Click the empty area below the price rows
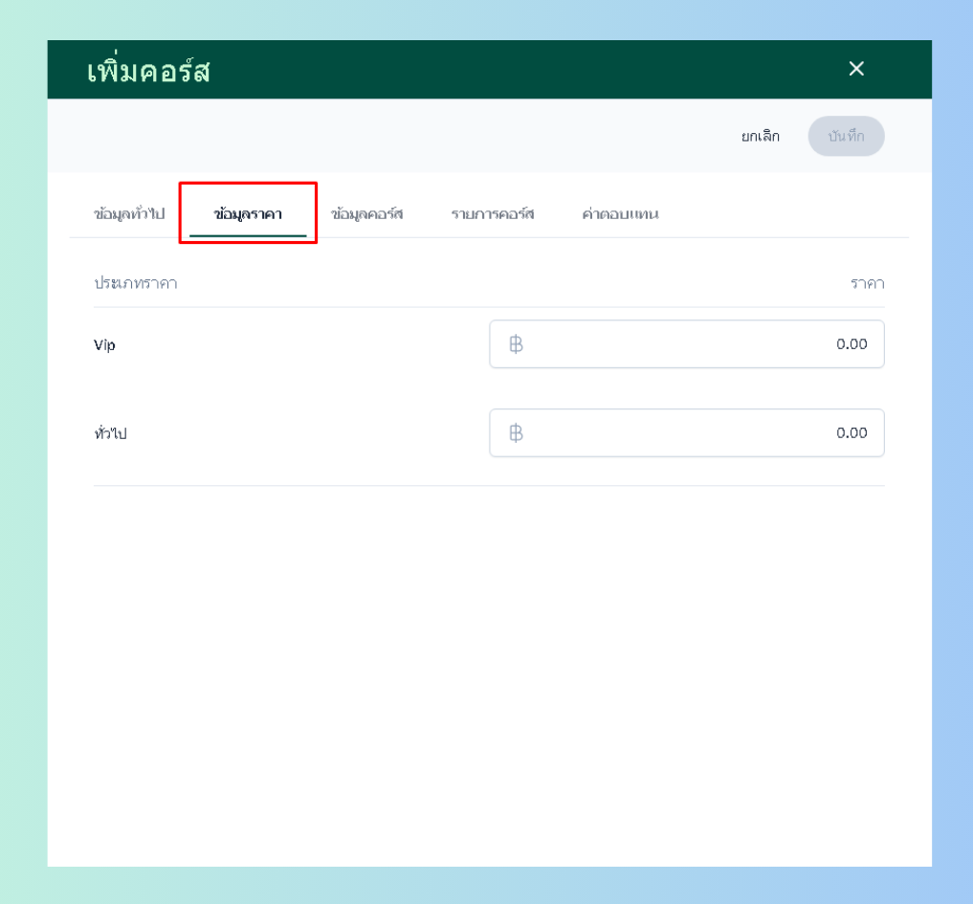Image resolution: width=973 pixels, height=904 pixels. click(489, 670)
